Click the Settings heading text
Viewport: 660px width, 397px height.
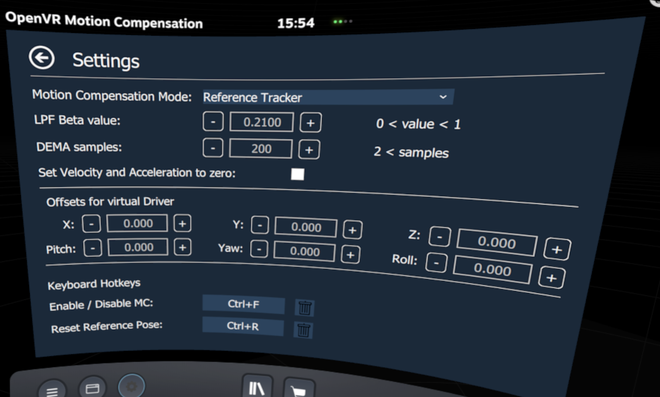106,60
